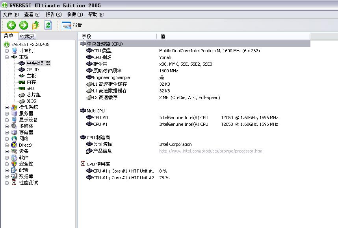Image resolution: width=338 pixels, height=228 pixels.
Task: Click the green Back arrow toolbar button
Action: (11, 25)
